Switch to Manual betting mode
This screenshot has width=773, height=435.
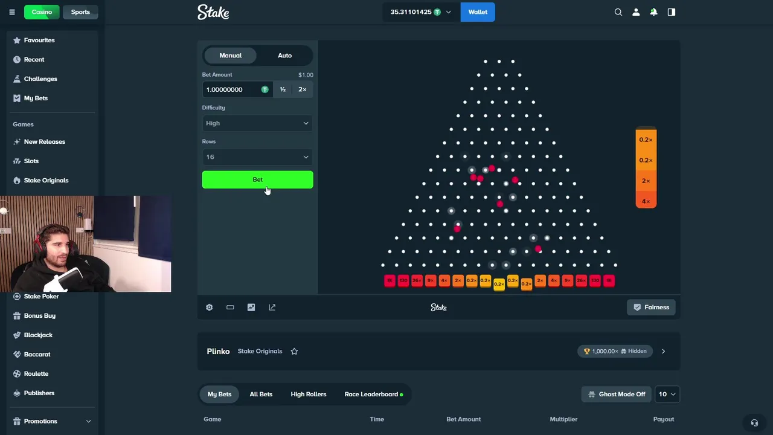click(x=231, y=56)
